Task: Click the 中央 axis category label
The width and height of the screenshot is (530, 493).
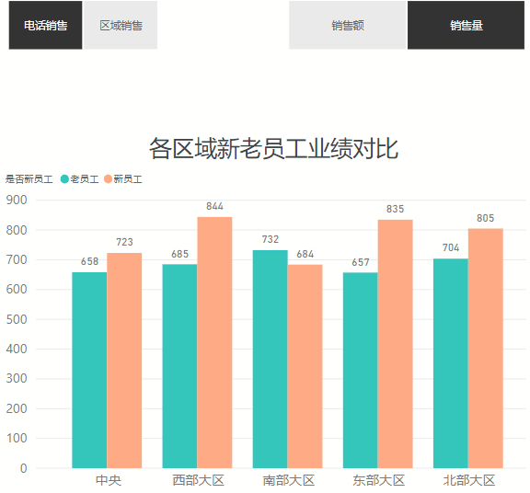Action: [109, 480]
